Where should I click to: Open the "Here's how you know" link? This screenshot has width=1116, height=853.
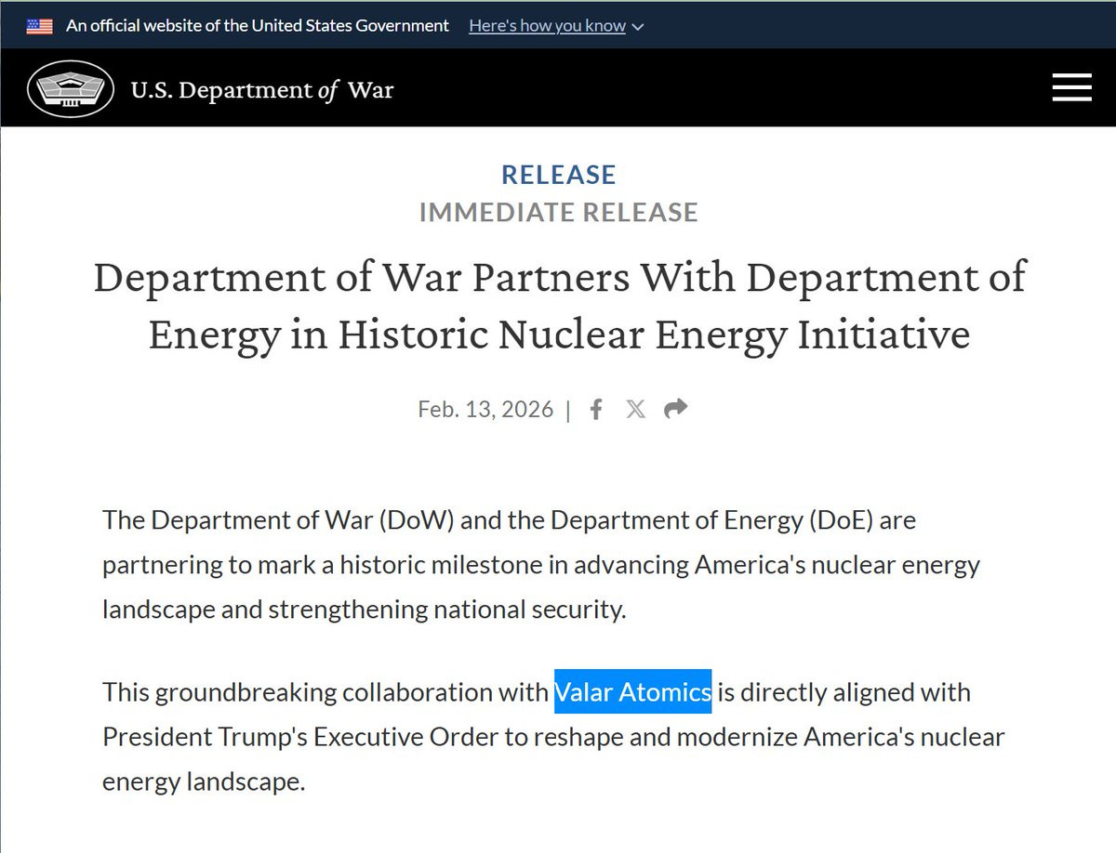click(547, 26)
